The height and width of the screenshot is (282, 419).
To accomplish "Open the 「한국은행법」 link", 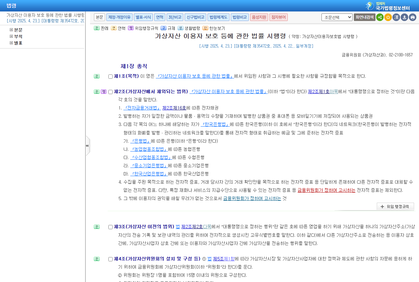I will click(x=215, y=124).
